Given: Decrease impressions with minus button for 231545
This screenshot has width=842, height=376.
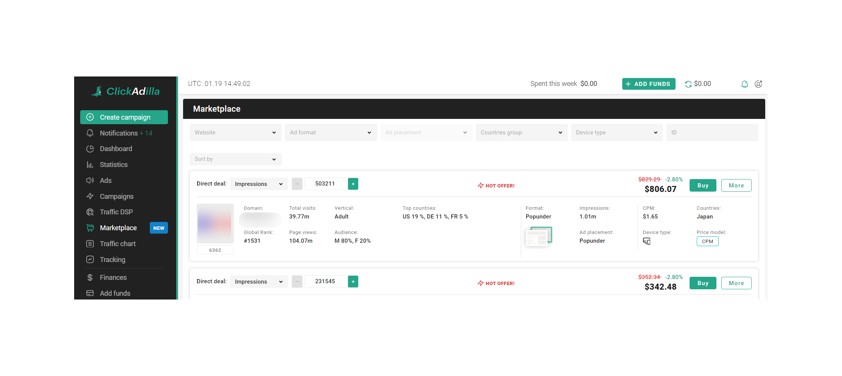Looking at the screenshot, I should pos(297,282).
